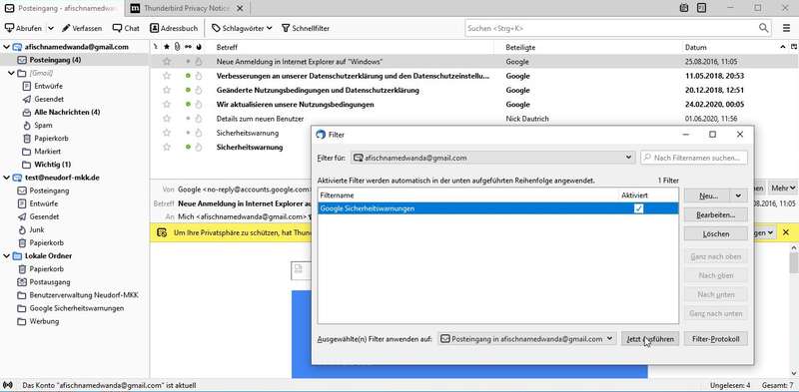Image resolution: width=799 pixels, height=392 pixels.
Task: Open the Thunderbird hamburger app menu
Action: [x=787, y=28]
